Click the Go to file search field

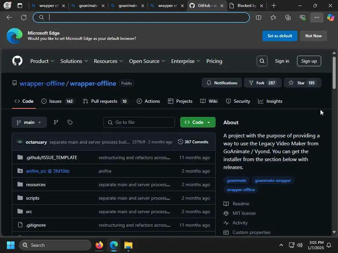point(139,122)
